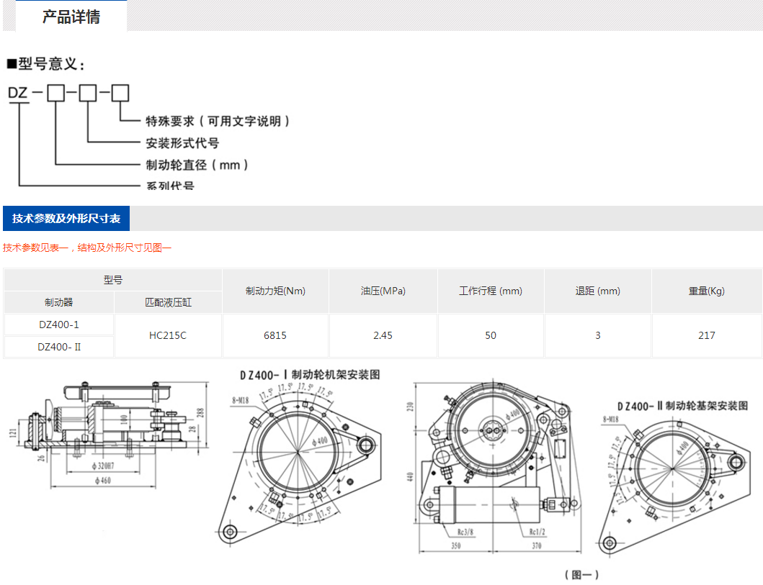Viewport: 763px width, 585px height.
Task: Click the 油压(MPa) column header
Action: pyautogui.click(x=383, y=291)
